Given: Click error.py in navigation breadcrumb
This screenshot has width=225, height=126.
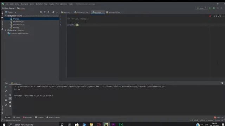Looking at the screenshot, I should (x=21, y=8).
